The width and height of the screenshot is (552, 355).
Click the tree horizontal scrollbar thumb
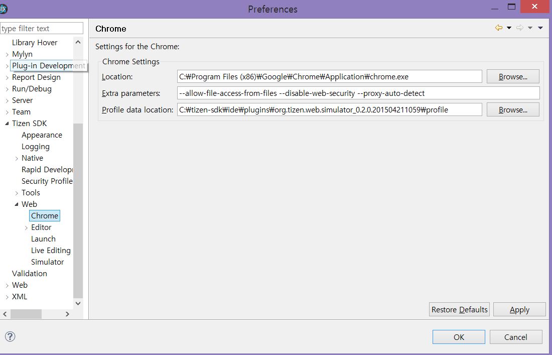26,314
